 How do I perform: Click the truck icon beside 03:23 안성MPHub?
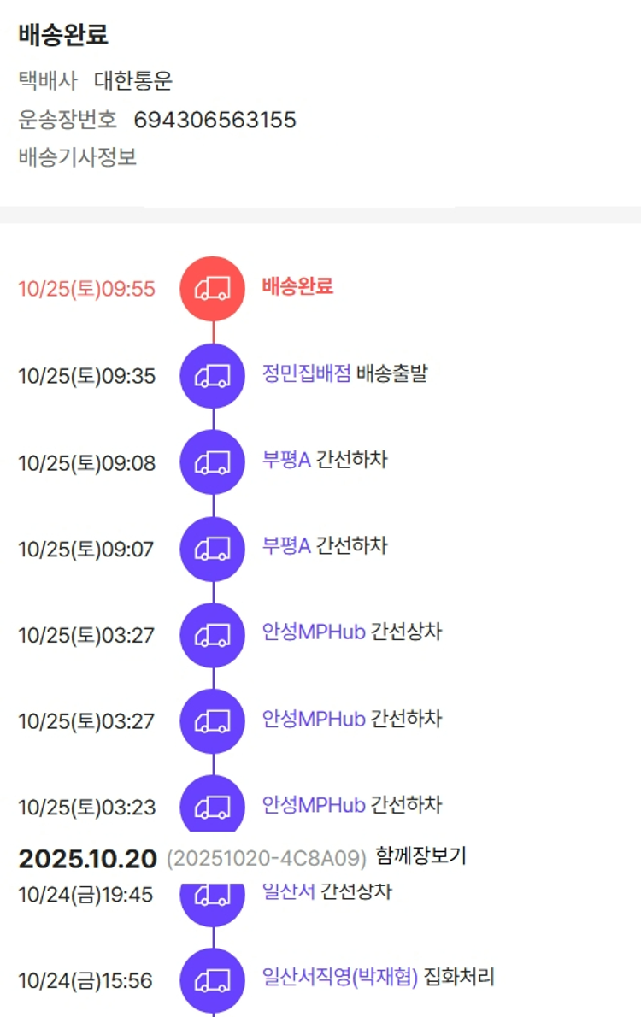(213, 805)
